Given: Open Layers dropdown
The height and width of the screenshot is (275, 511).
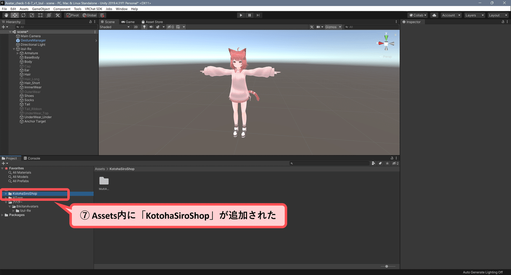Looking at the screenshot, I should click(x=474, y=15).
